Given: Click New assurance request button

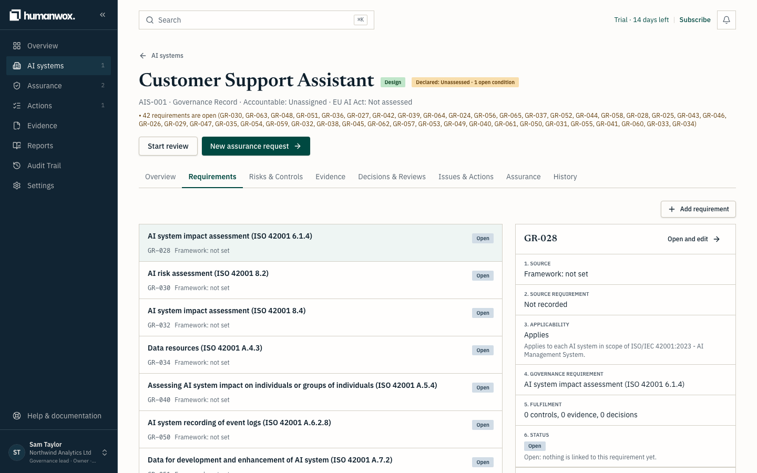Looking at the screenshot, I should click(x=256, y=146).
